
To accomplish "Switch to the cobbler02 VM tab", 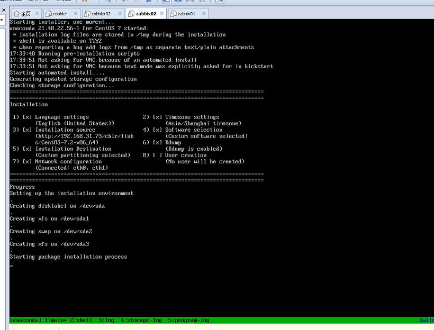I will coord(101,14).
